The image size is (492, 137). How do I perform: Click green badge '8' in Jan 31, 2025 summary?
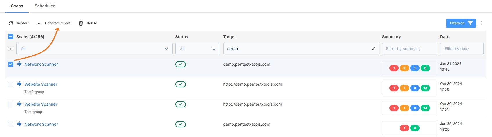425,68
